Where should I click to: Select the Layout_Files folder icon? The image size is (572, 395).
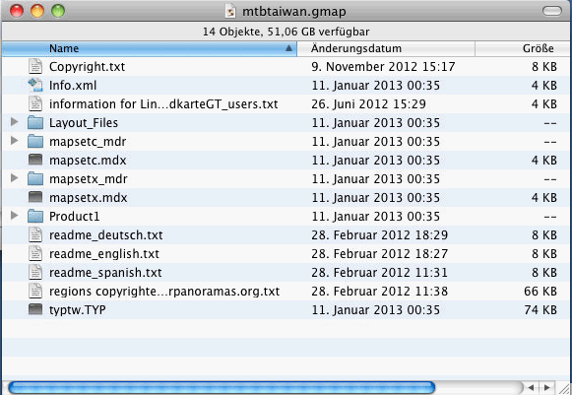(35, 123)
